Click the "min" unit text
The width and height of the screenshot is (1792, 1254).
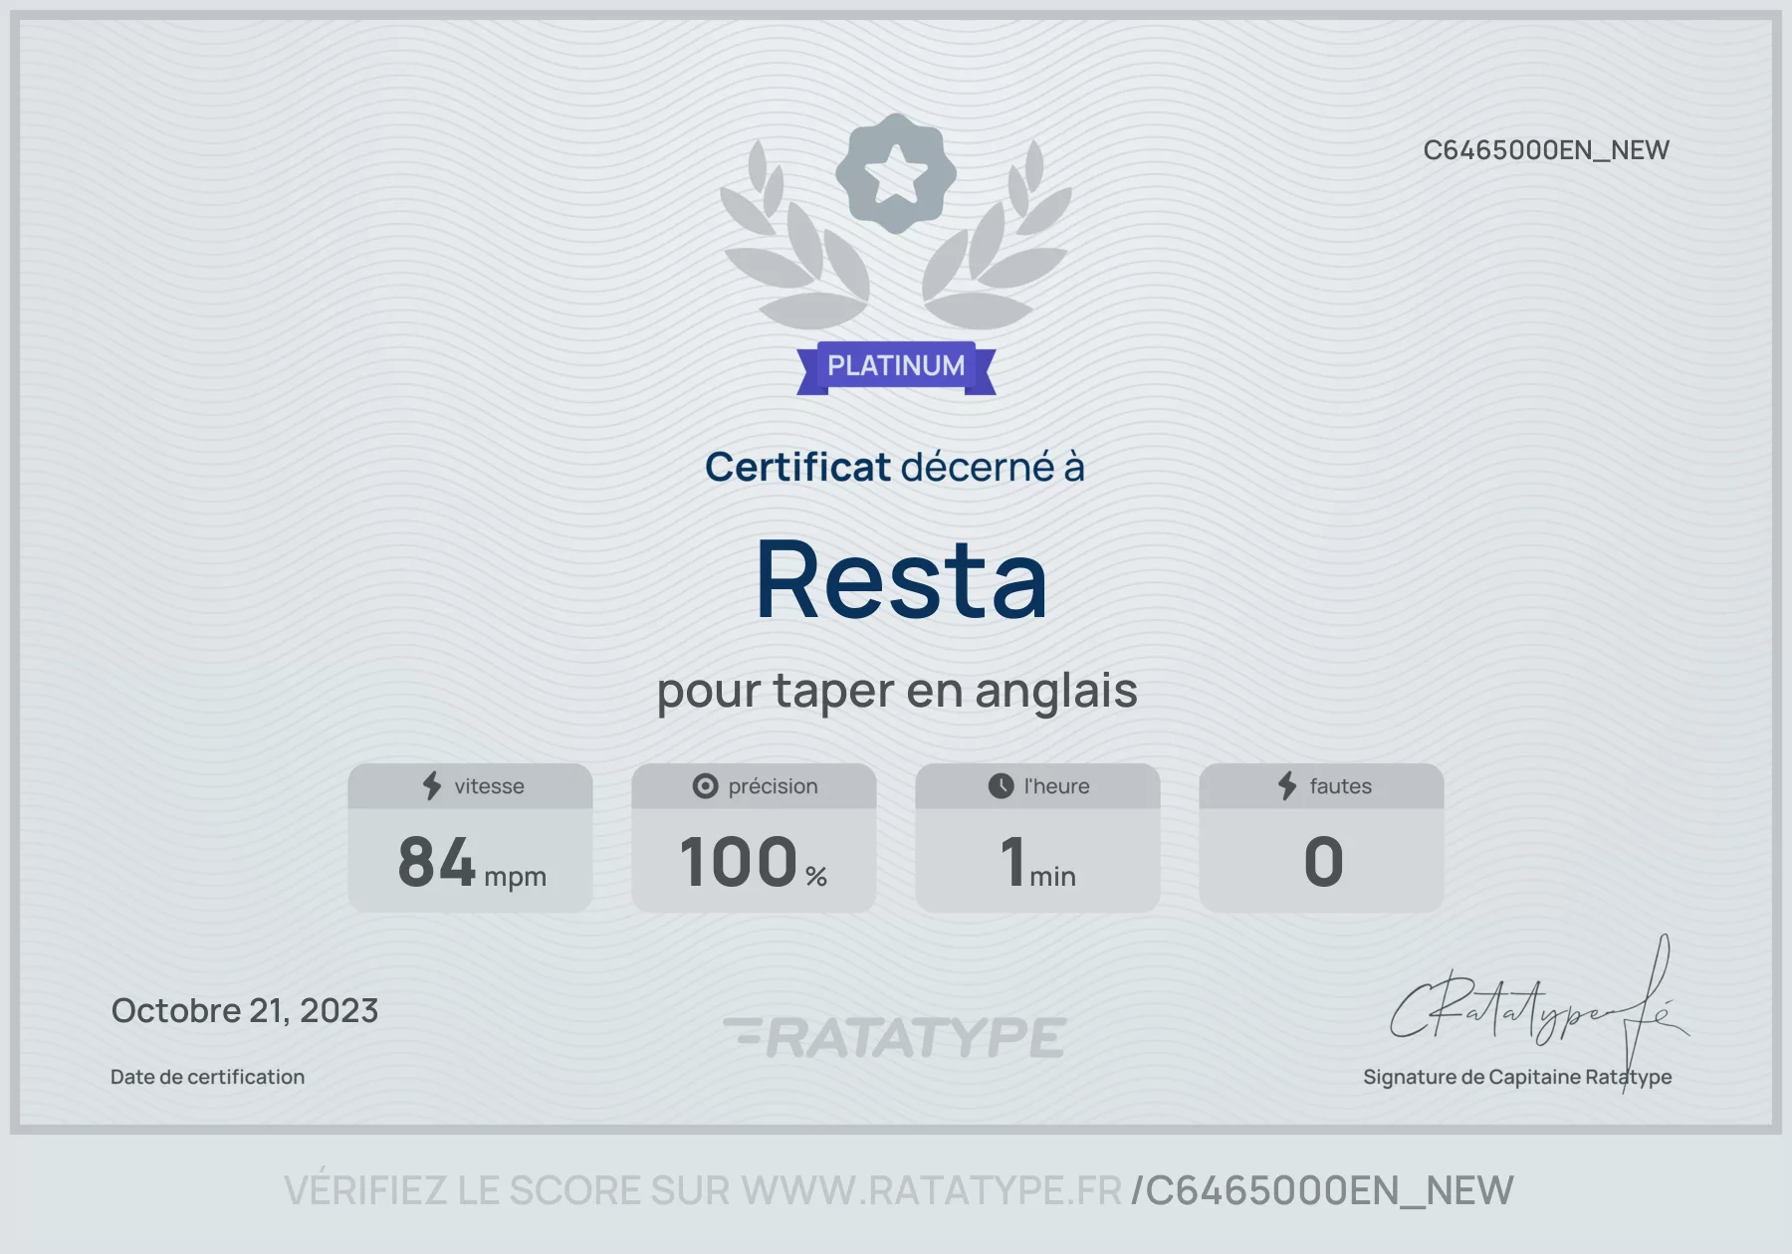[x=1052, y=877]
